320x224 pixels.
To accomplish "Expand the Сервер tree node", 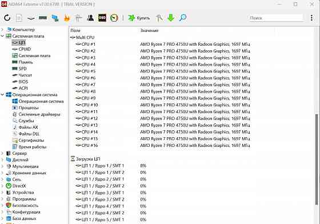I will [2, 153].
